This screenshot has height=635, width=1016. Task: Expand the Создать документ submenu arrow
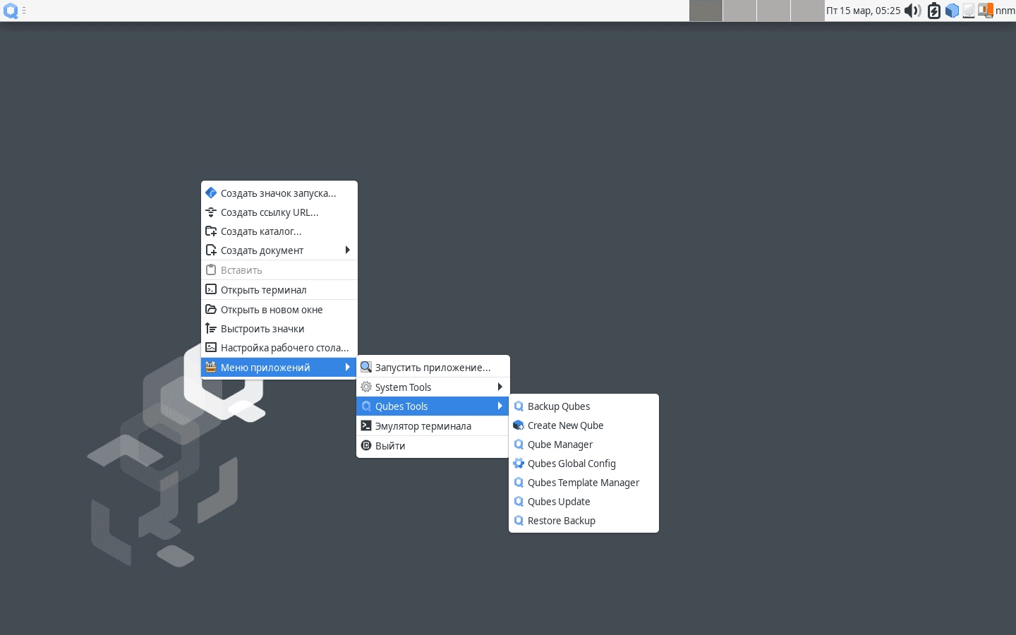(347, 250)
